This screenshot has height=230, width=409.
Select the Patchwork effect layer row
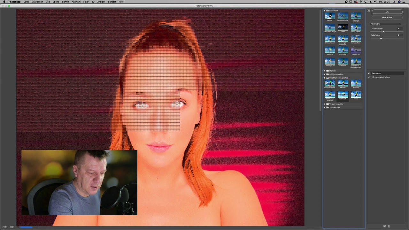click(387, 73)
